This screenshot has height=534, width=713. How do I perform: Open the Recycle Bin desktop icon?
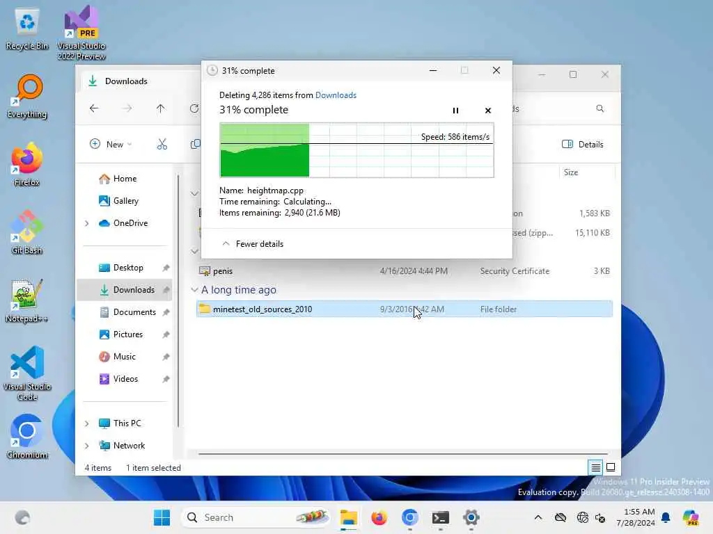coord(27,29)
